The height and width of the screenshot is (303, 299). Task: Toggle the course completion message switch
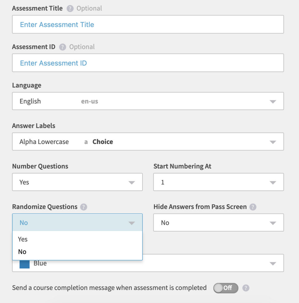pos(226,288)
